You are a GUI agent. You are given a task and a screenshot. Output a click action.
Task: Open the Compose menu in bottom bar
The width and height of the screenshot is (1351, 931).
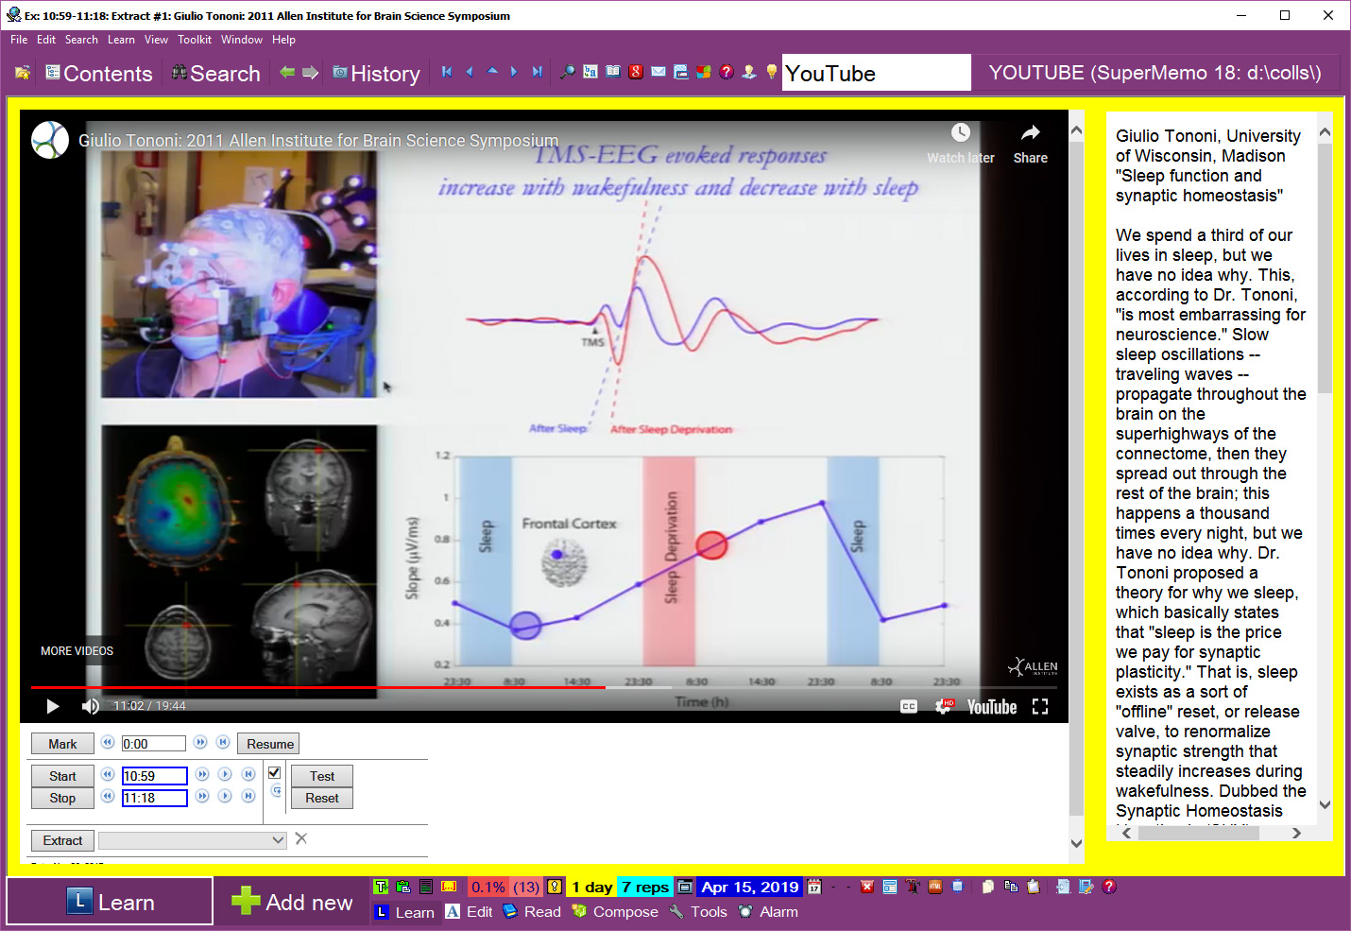pyautogui.click(x=615, y=912)
